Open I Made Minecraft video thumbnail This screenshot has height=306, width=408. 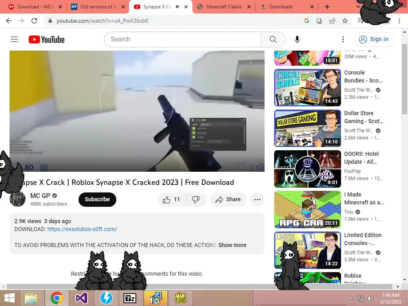pyautogui.click(x=308, y=210)
